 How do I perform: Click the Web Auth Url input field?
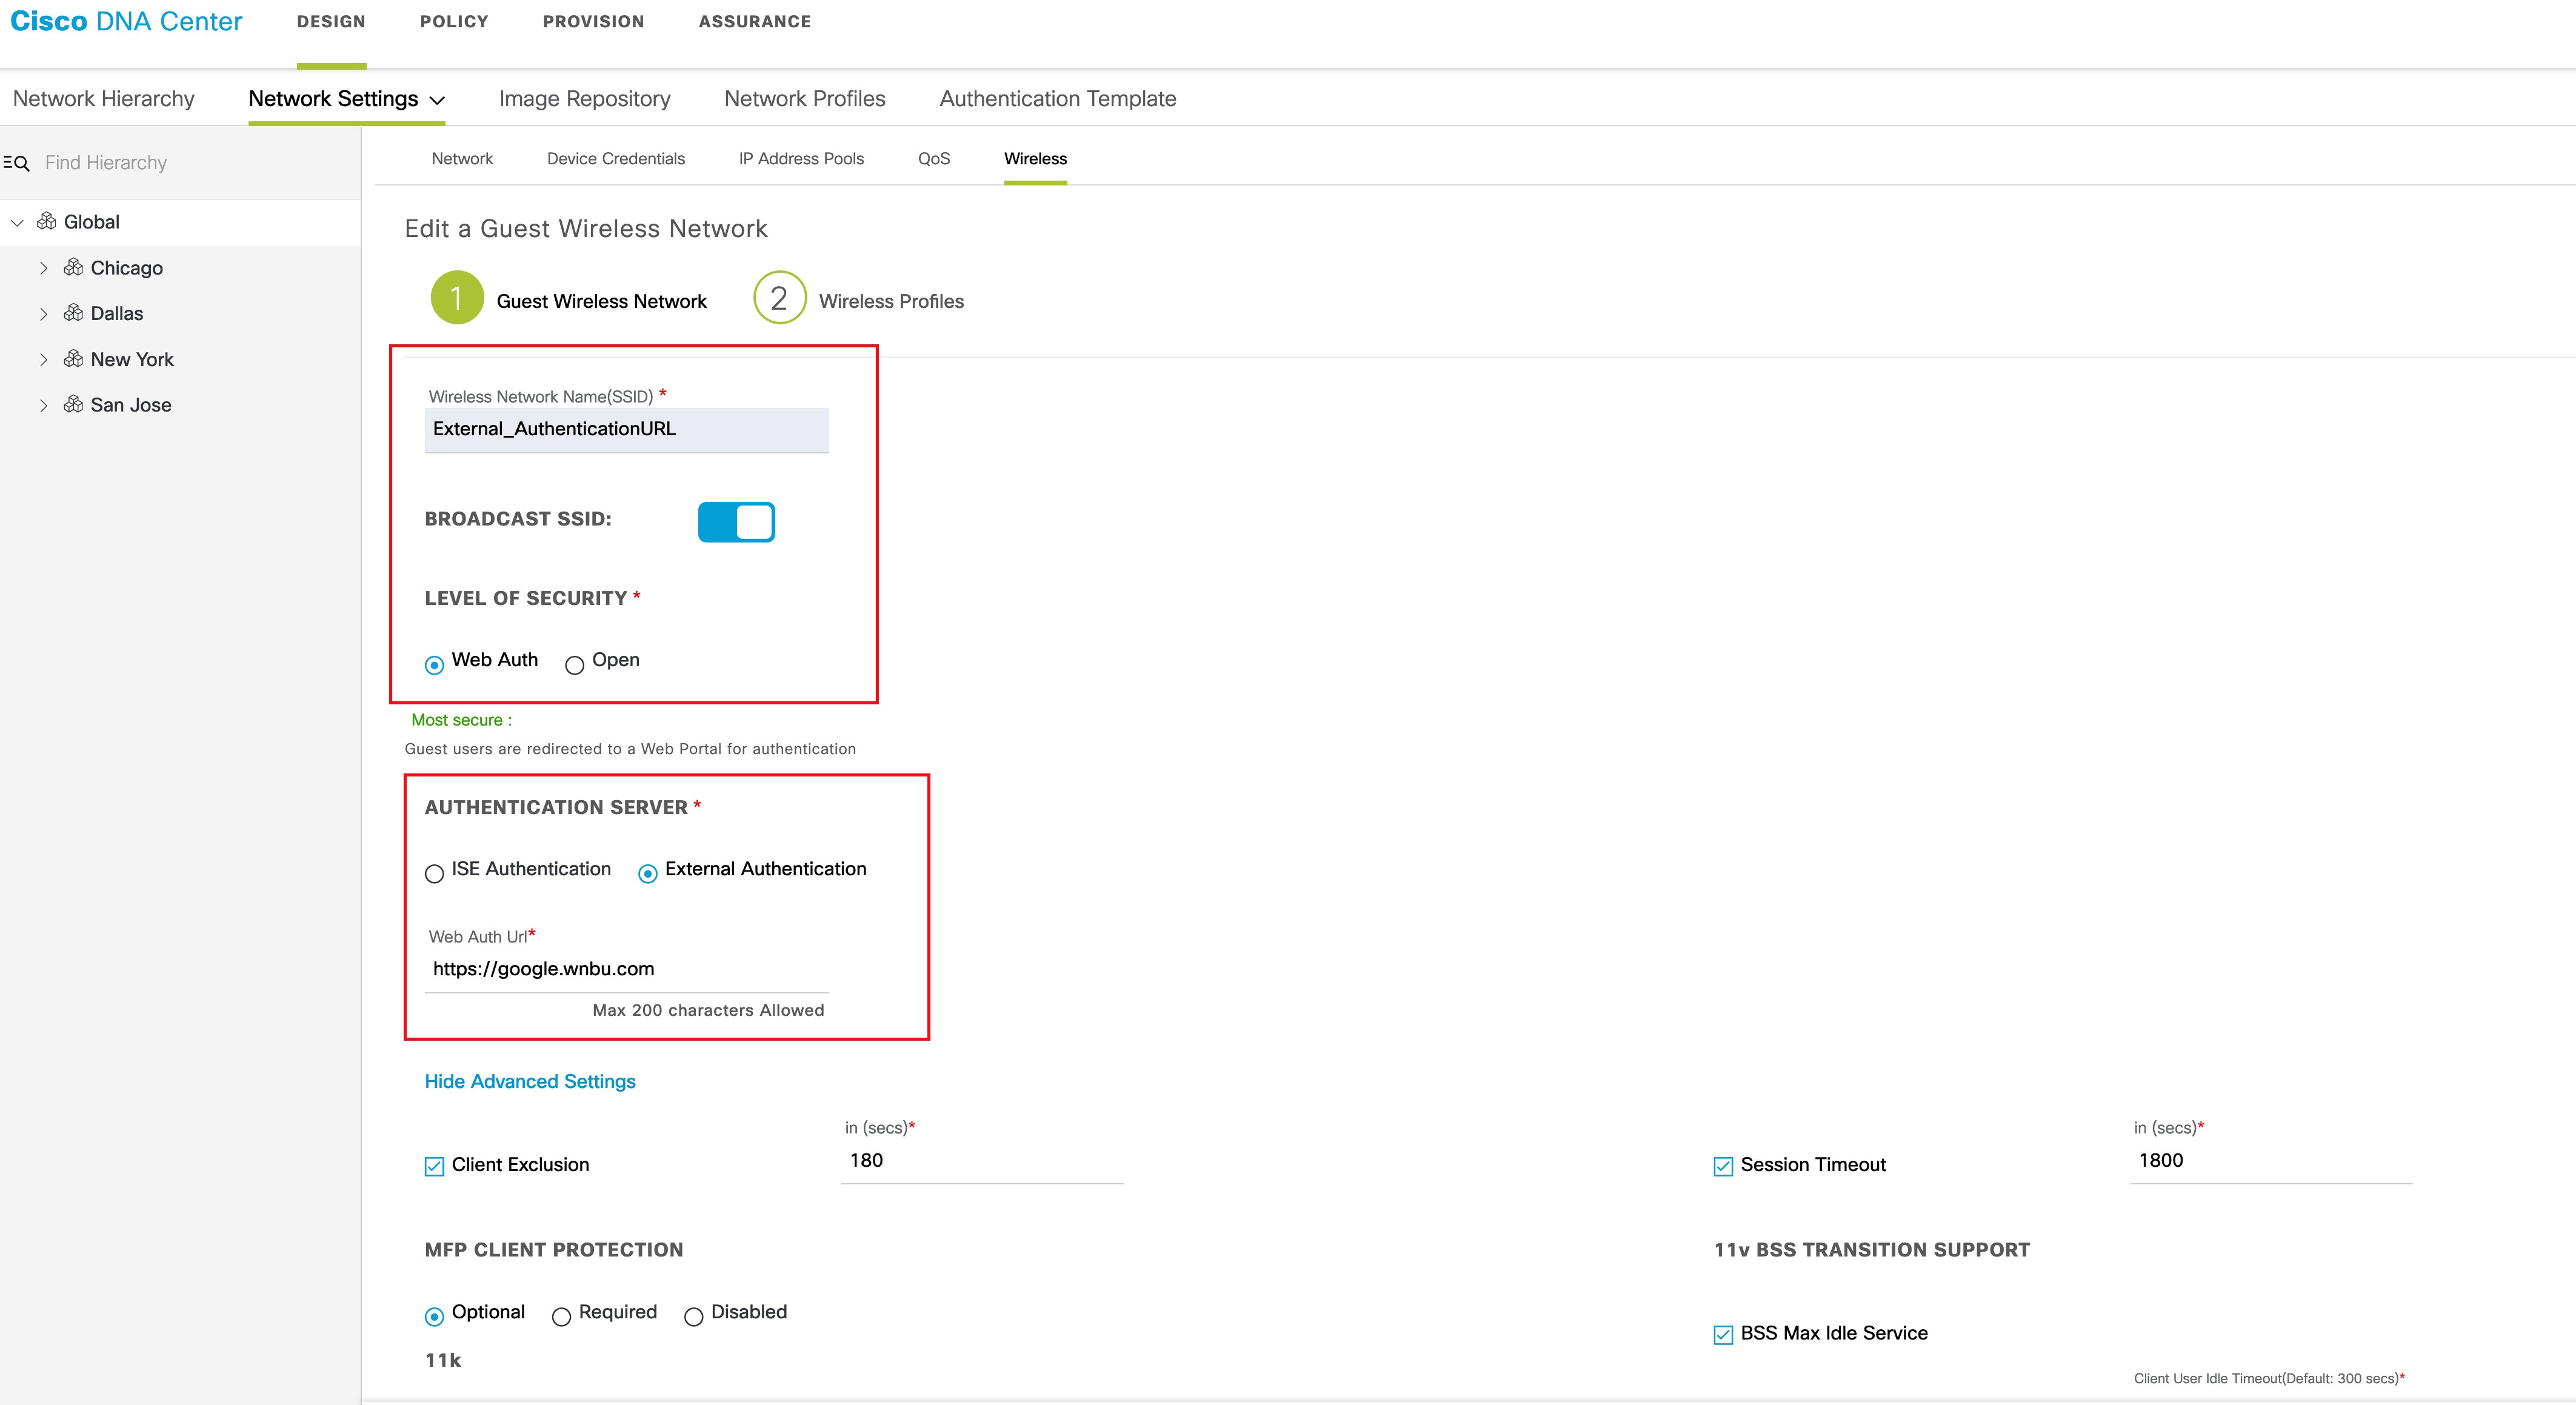627,969
